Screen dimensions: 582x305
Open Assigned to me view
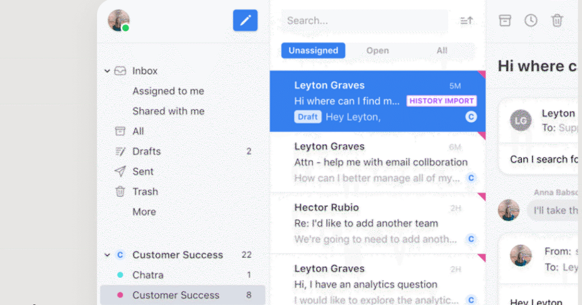click(168, 91)
